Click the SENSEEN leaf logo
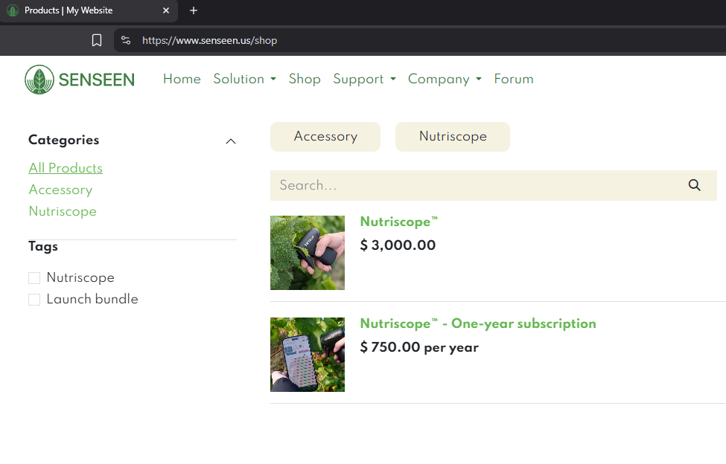Screen dimensions: 726x464 [x=39, y=79]
